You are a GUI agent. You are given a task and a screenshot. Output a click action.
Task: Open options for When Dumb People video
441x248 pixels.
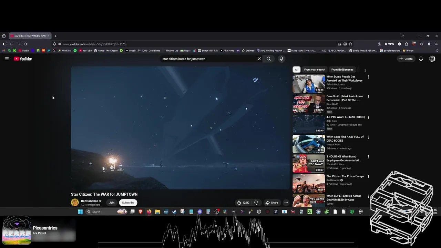(x=368, y=77)
